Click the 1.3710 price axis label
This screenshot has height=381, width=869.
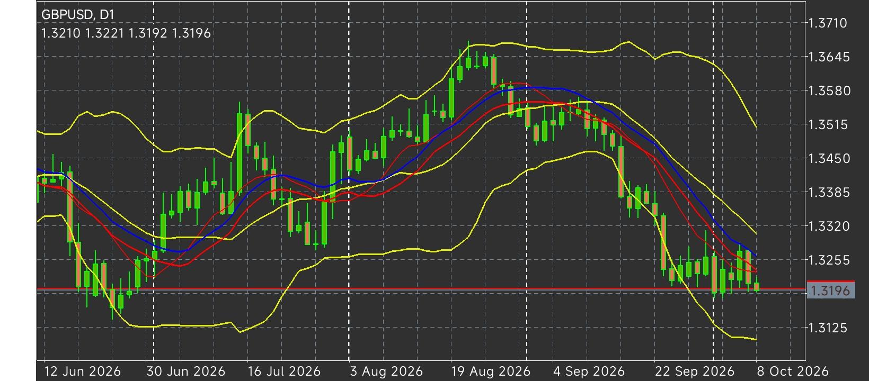(x=828, y=23)
